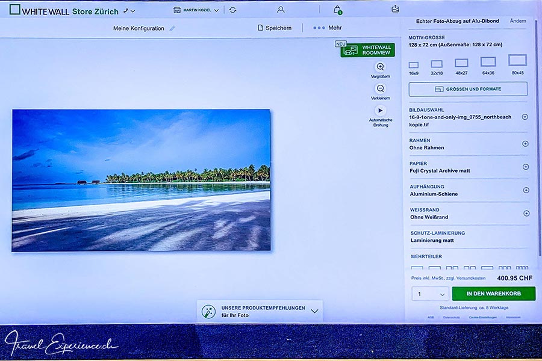This screenshot has width=542, height=361.
Task: Click pencil icon beside Meine Konfiguration
Action: [x=172, y=28]
